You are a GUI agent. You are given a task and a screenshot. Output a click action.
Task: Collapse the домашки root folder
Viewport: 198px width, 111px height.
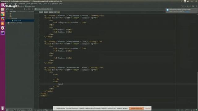pyautogui.click(x=6, y=11)
